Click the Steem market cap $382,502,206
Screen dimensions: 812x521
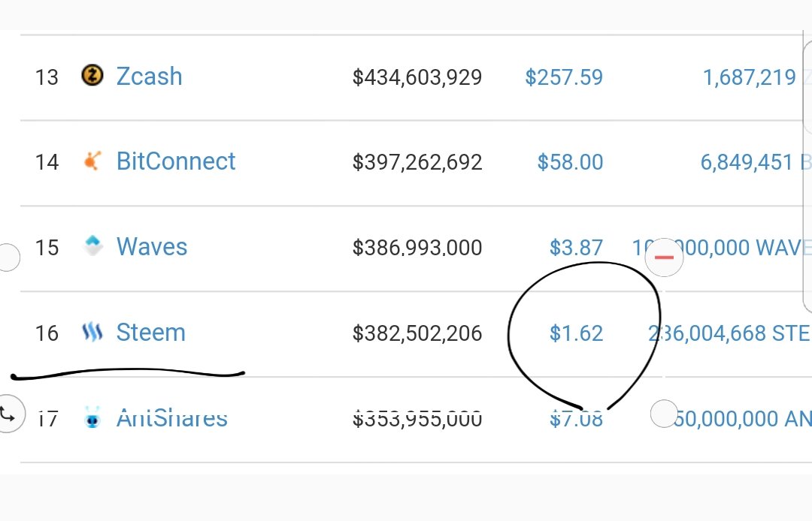[x=417, y=333]
